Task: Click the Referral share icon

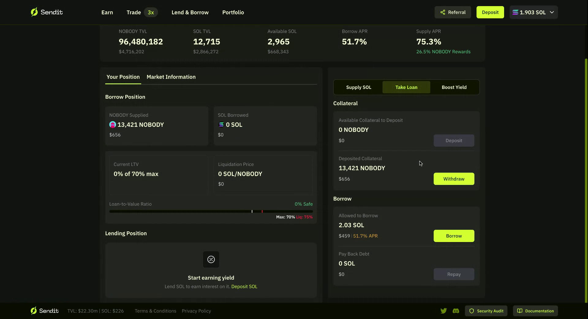Action: pos(443,12)
